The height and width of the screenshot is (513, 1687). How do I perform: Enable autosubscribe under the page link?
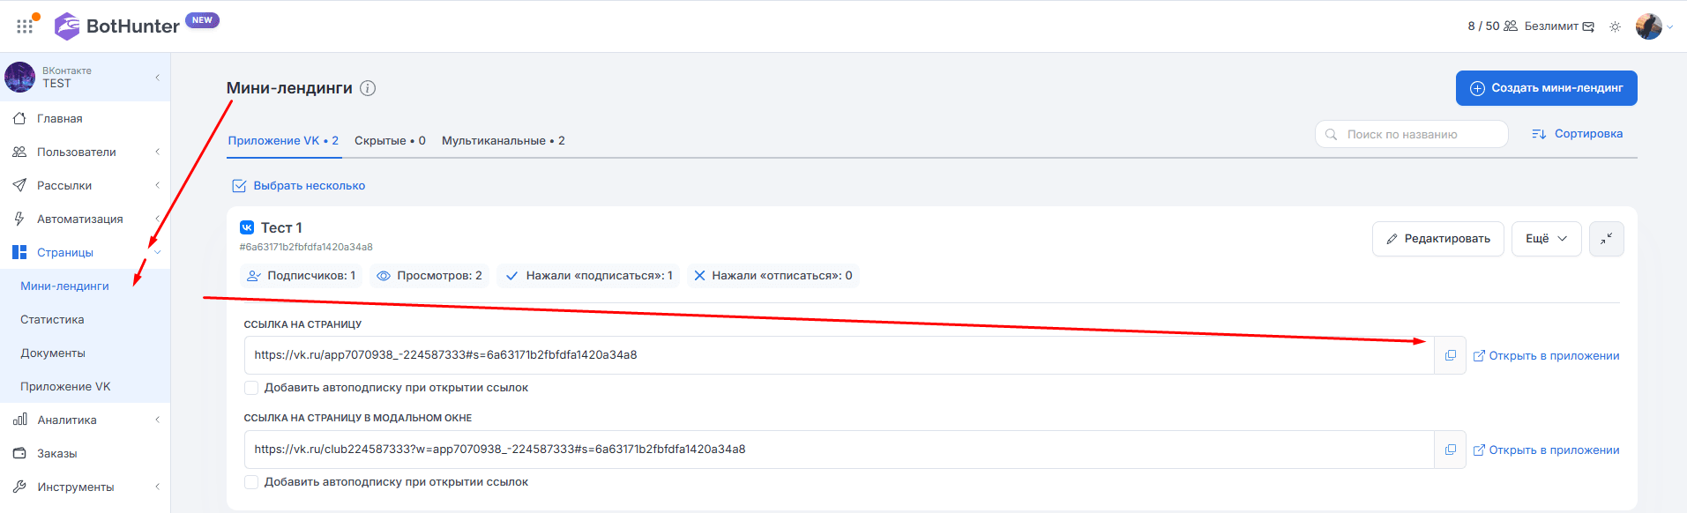click(251, 388)
